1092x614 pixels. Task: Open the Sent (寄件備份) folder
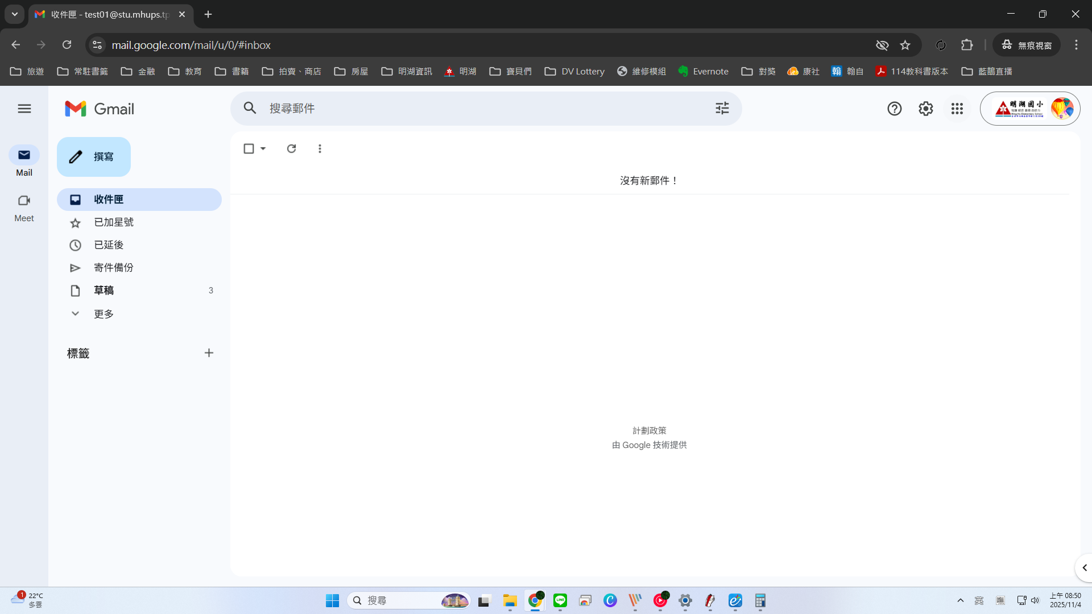pyautogui.click(x=113, y=268)
